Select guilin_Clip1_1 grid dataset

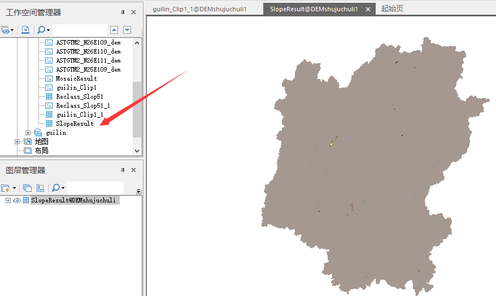coord(80,114)
